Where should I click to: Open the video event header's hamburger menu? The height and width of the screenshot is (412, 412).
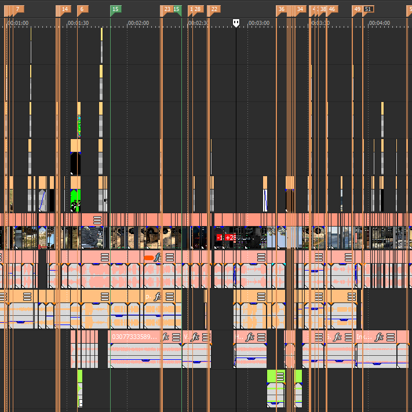tap(97, 220)
